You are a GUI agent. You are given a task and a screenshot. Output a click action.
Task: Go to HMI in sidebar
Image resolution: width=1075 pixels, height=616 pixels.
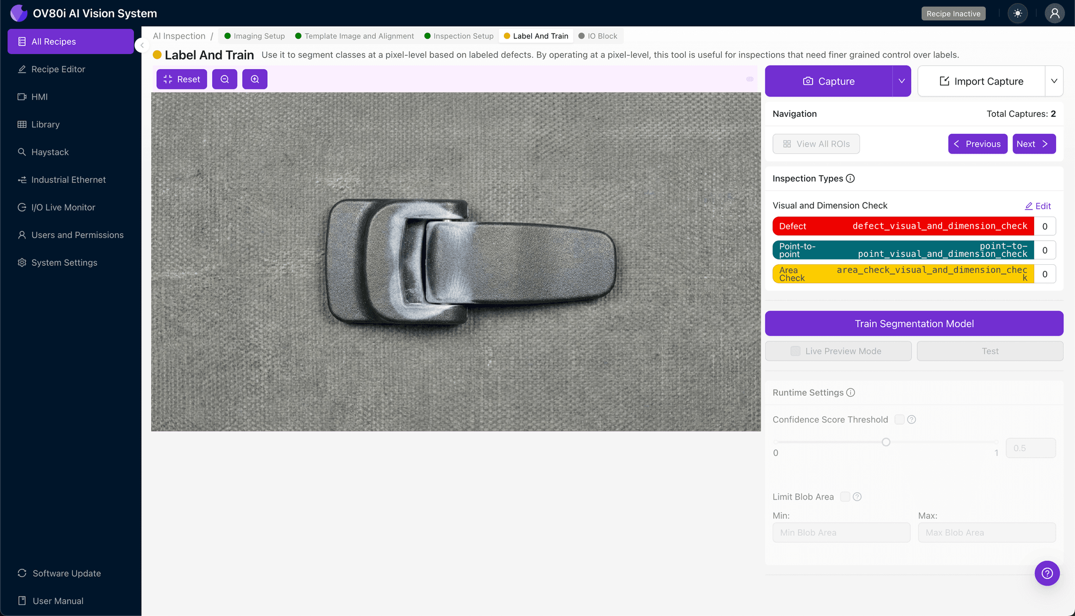click(x=70, y=97)
